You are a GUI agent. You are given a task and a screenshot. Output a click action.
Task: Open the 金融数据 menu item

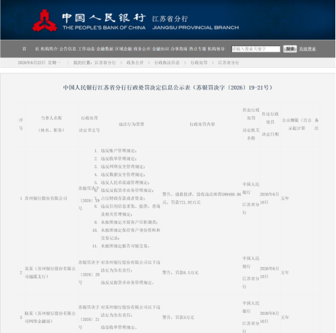click(105, 49)
